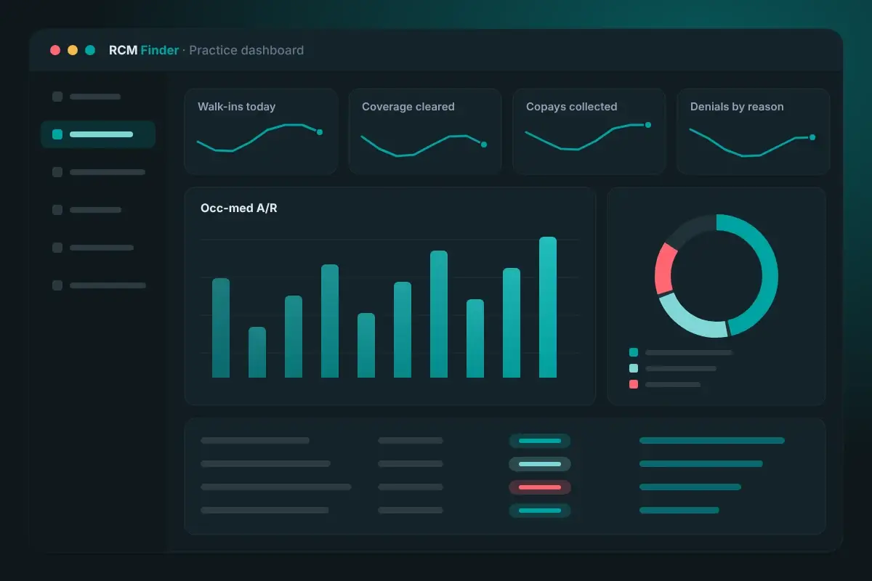Viewport: 872px width, 581px height.
Task: Click the coral status pill in the table
Action: [540, 487]
